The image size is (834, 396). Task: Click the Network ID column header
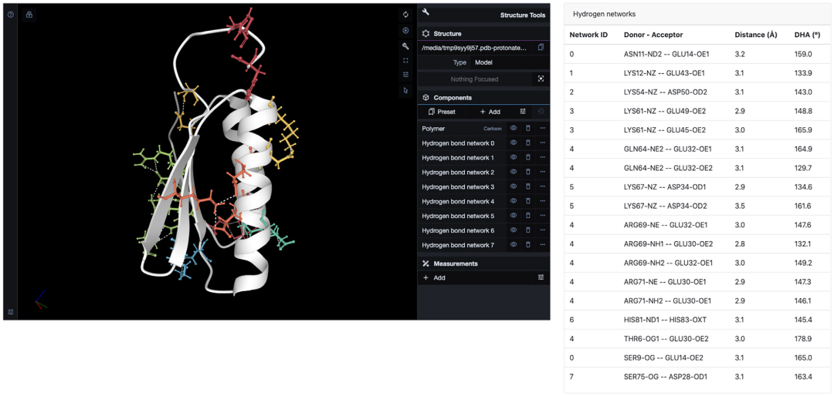(588, 35)
